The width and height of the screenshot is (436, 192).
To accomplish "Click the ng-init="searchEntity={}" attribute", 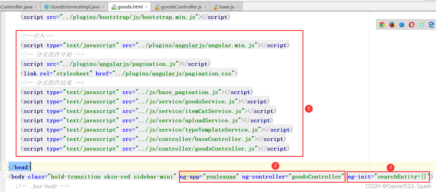I will click(389, 177).
